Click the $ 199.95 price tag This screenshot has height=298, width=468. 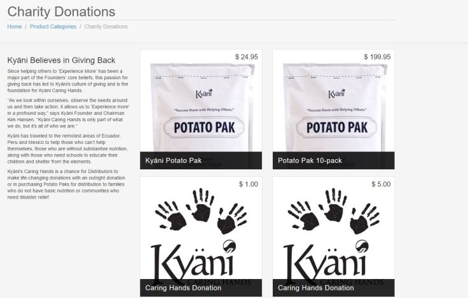pos(377,57)
